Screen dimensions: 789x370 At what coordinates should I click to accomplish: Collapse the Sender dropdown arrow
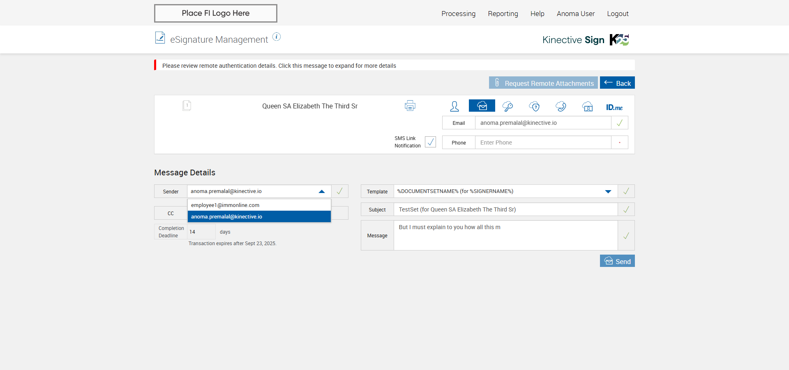pyautogui.click(x=322, y=191)
